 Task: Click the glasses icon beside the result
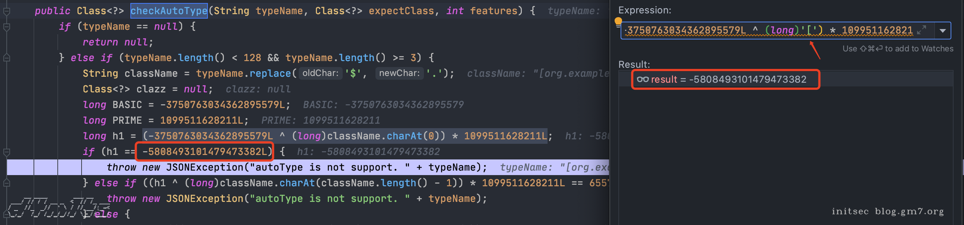click(643, 79)
